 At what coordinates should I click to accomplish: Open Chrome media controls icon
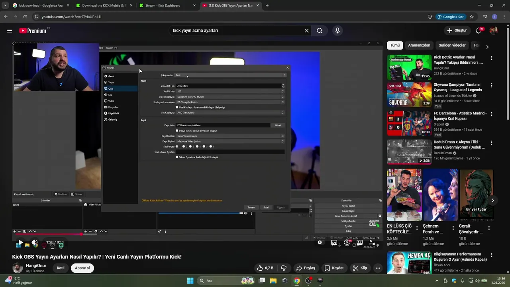click(485, 17)
